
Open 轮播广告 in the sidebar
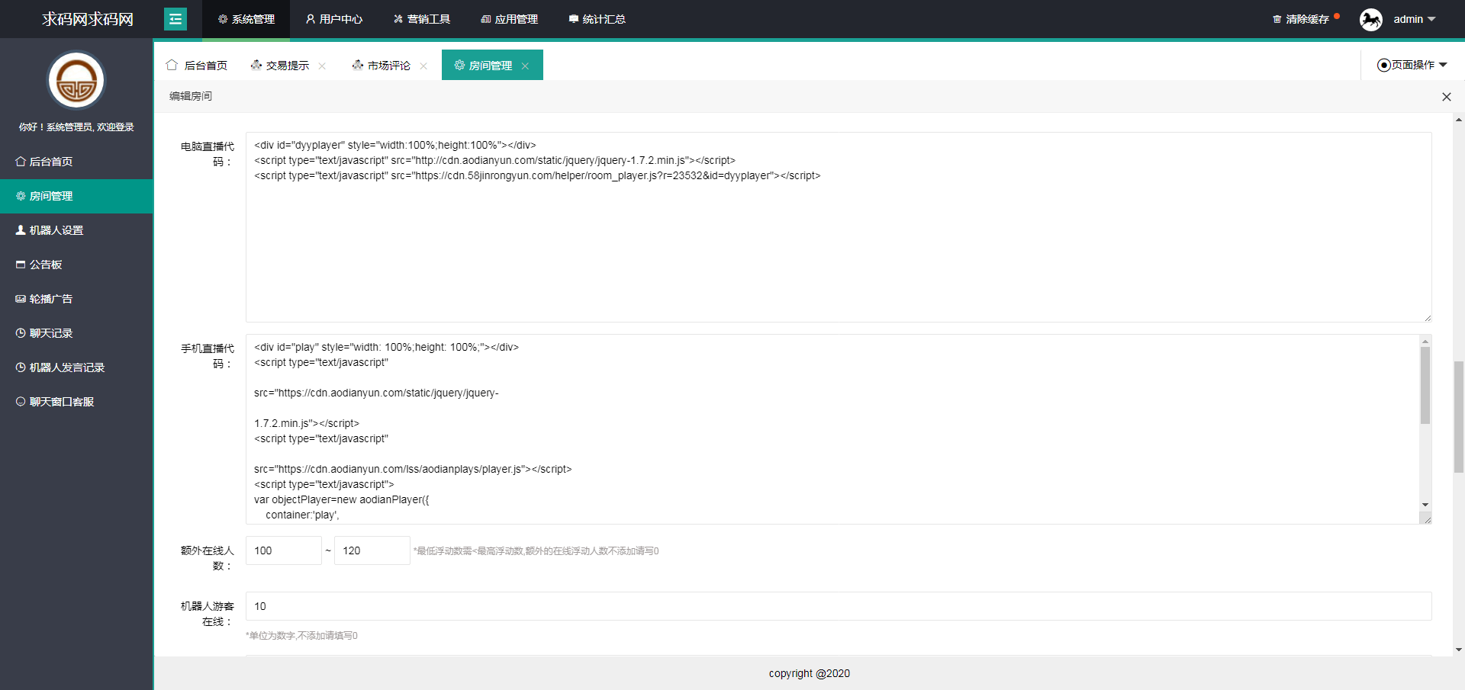50,299
